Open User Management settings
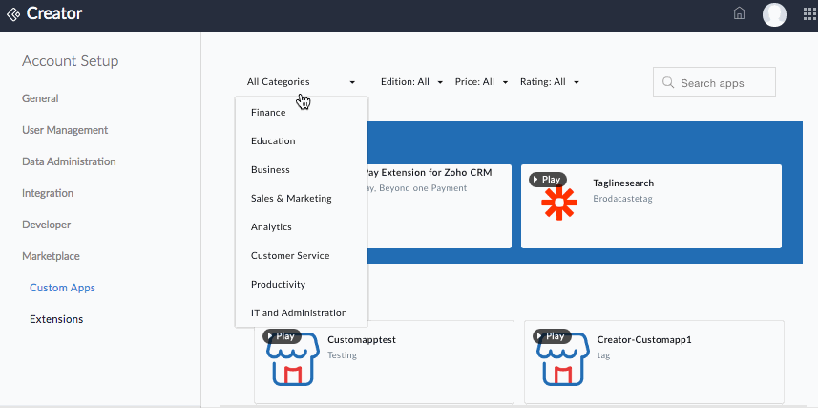 65,130
